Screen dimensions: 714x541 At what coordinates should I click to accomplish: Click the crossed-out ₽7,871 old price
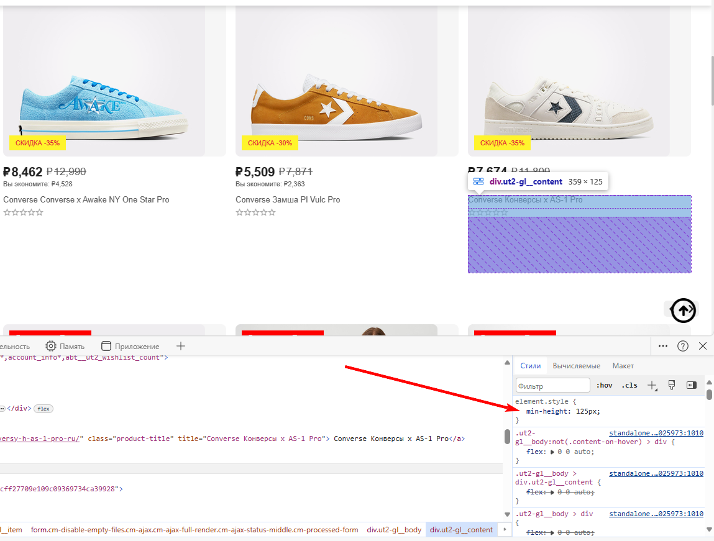click(x=296, y=171)
